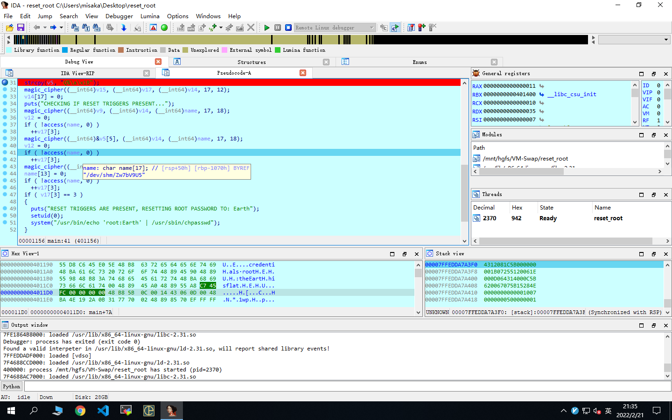Click the blue jump-down arrow icon
The height and width of the screenshot is (420, 672).
pyautogui.click(x=124, y=28)
